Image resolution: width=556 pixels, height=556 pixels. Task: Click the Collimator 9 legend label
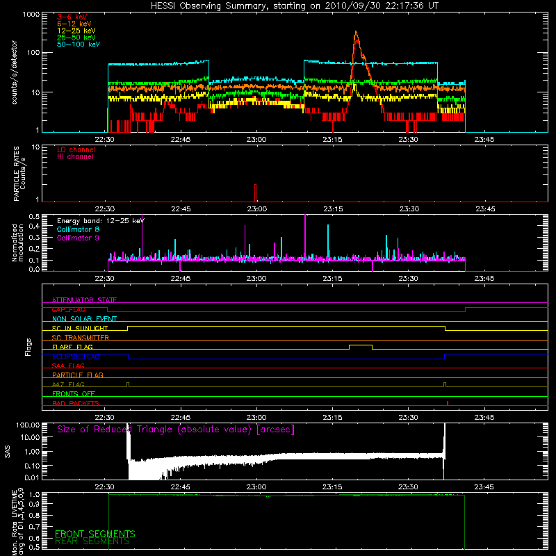coord(78,238)
